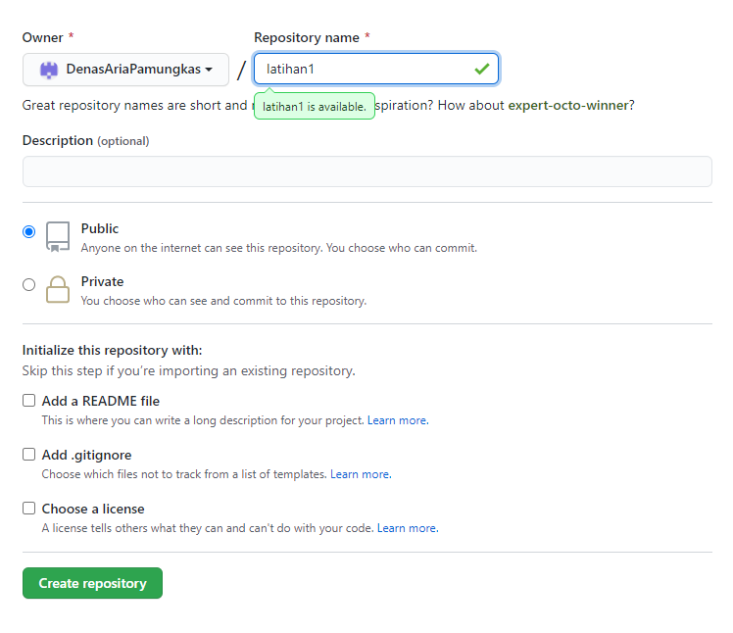Click the 'Add a README file' label

101,401
